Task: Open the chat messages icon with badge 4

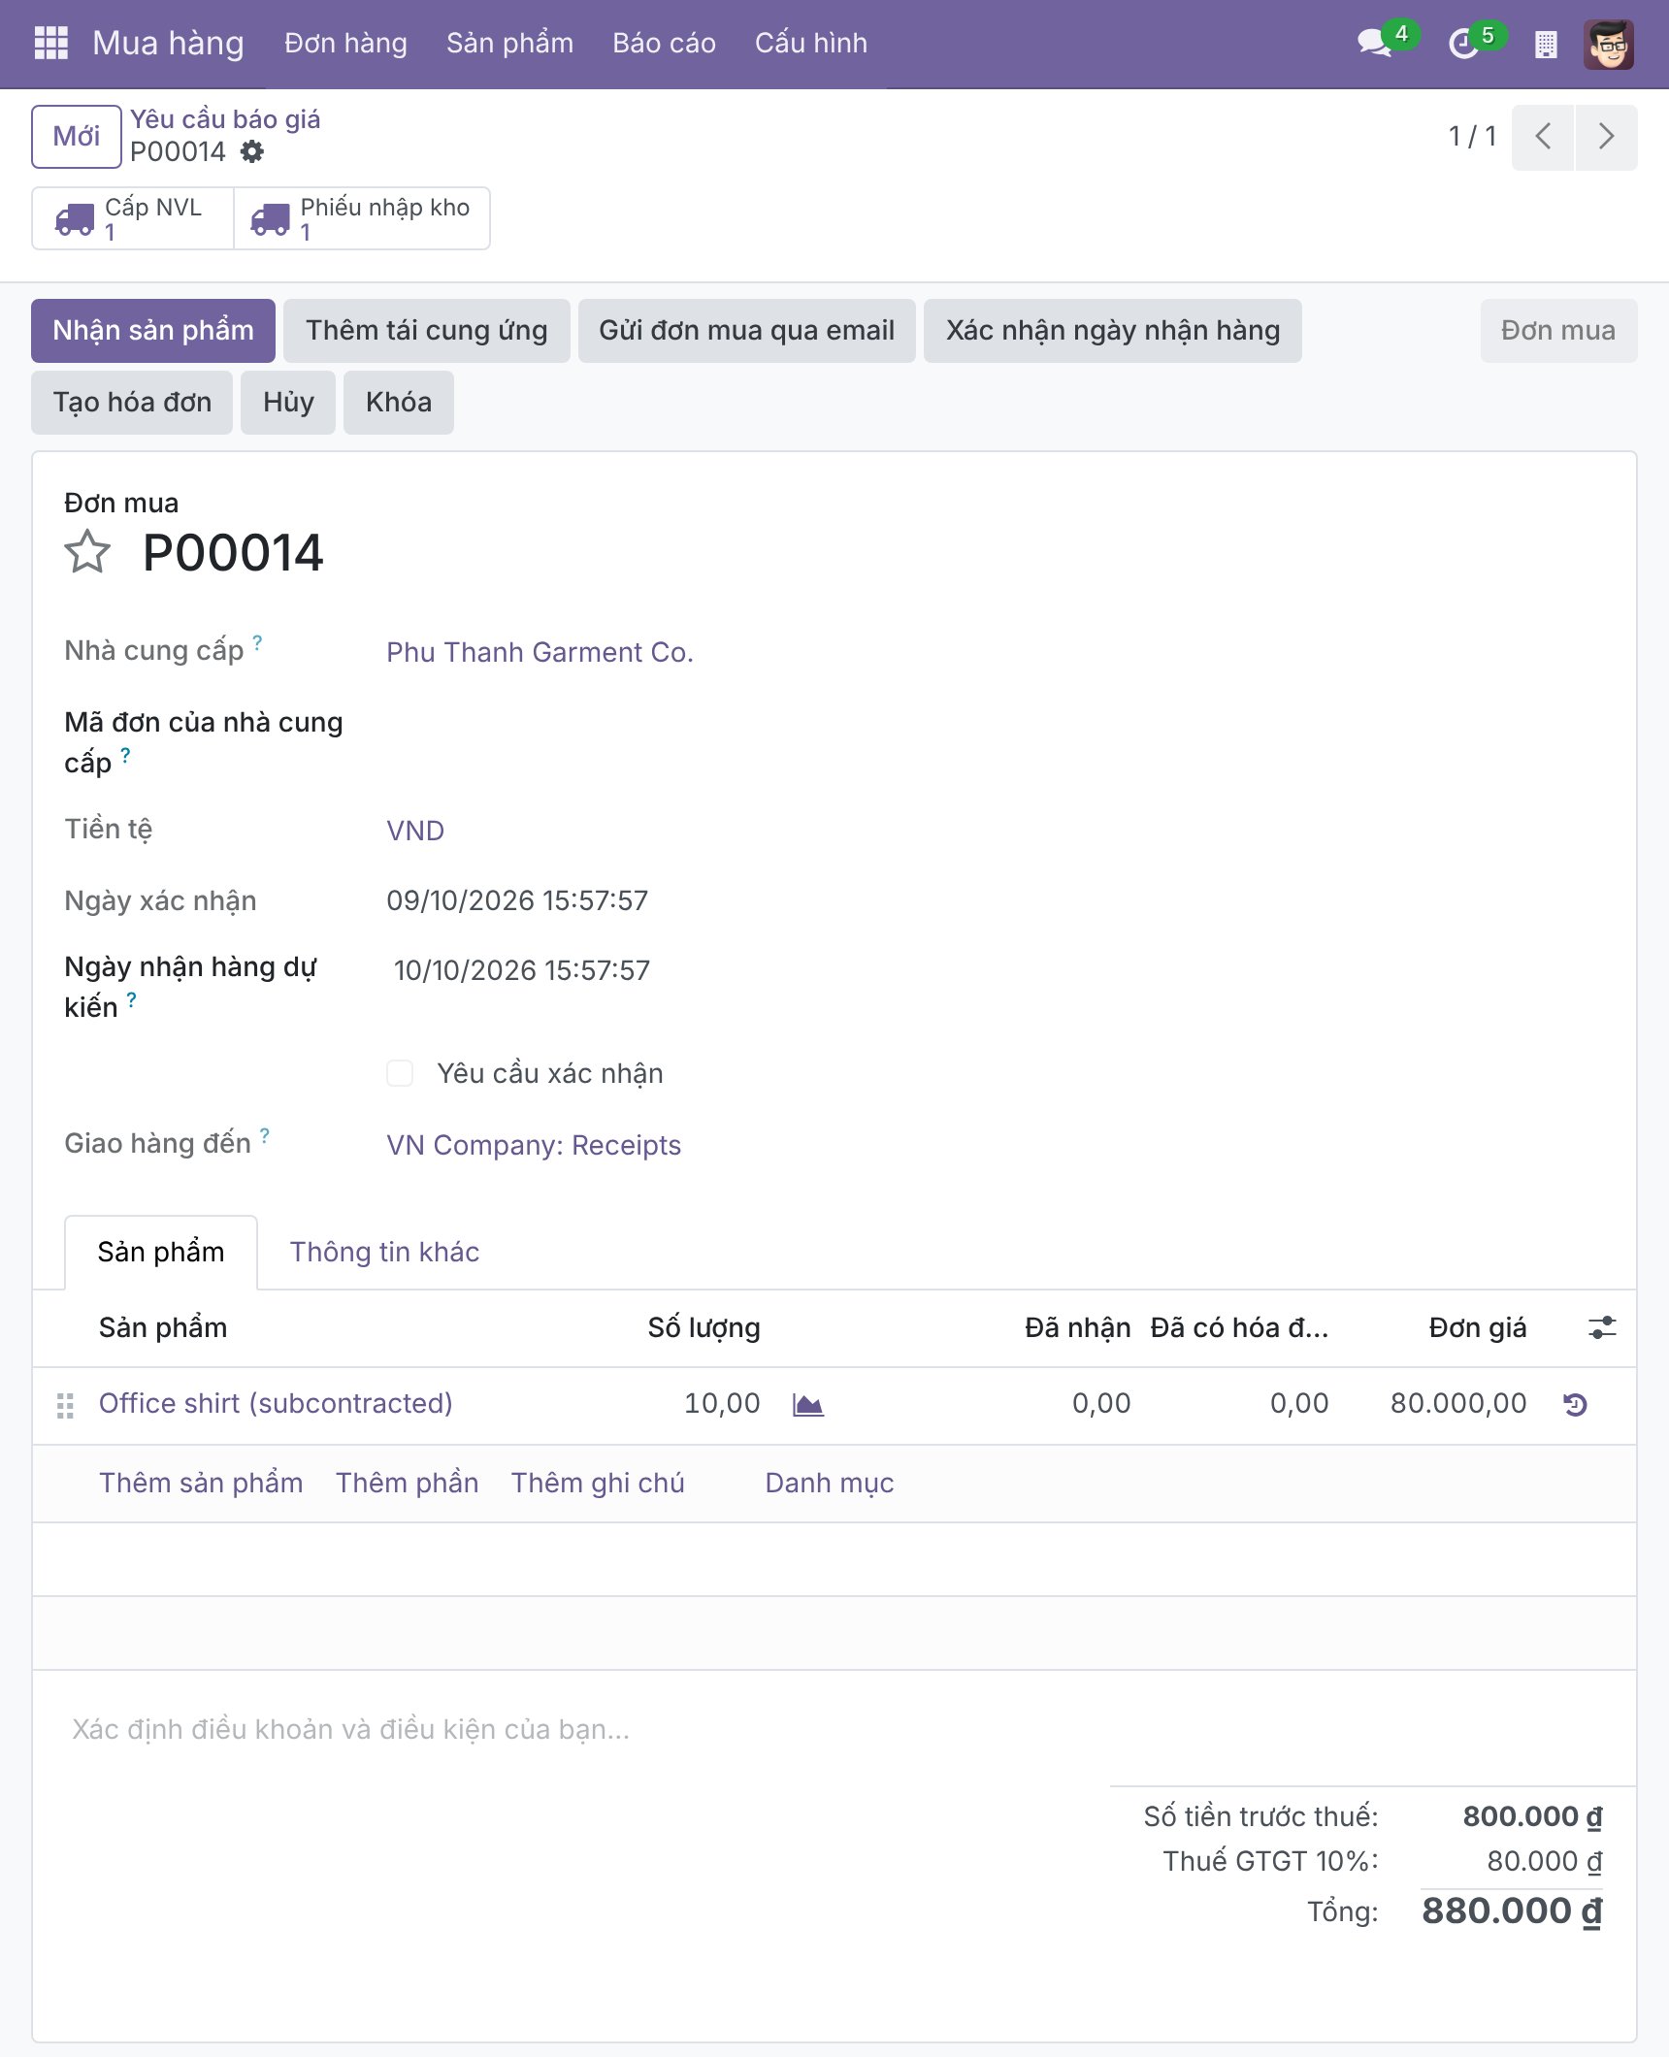Action: coord(1375,44)
